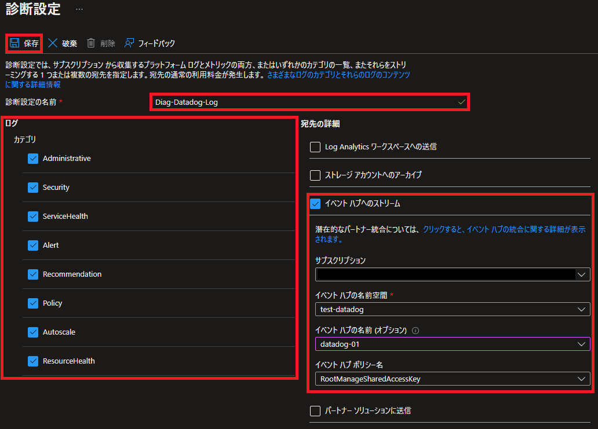The width and height of the screenshot is (598, 429).
Task: Toggle the Alert checkbox
Action: pyautogui.click(x=33, y=245)
